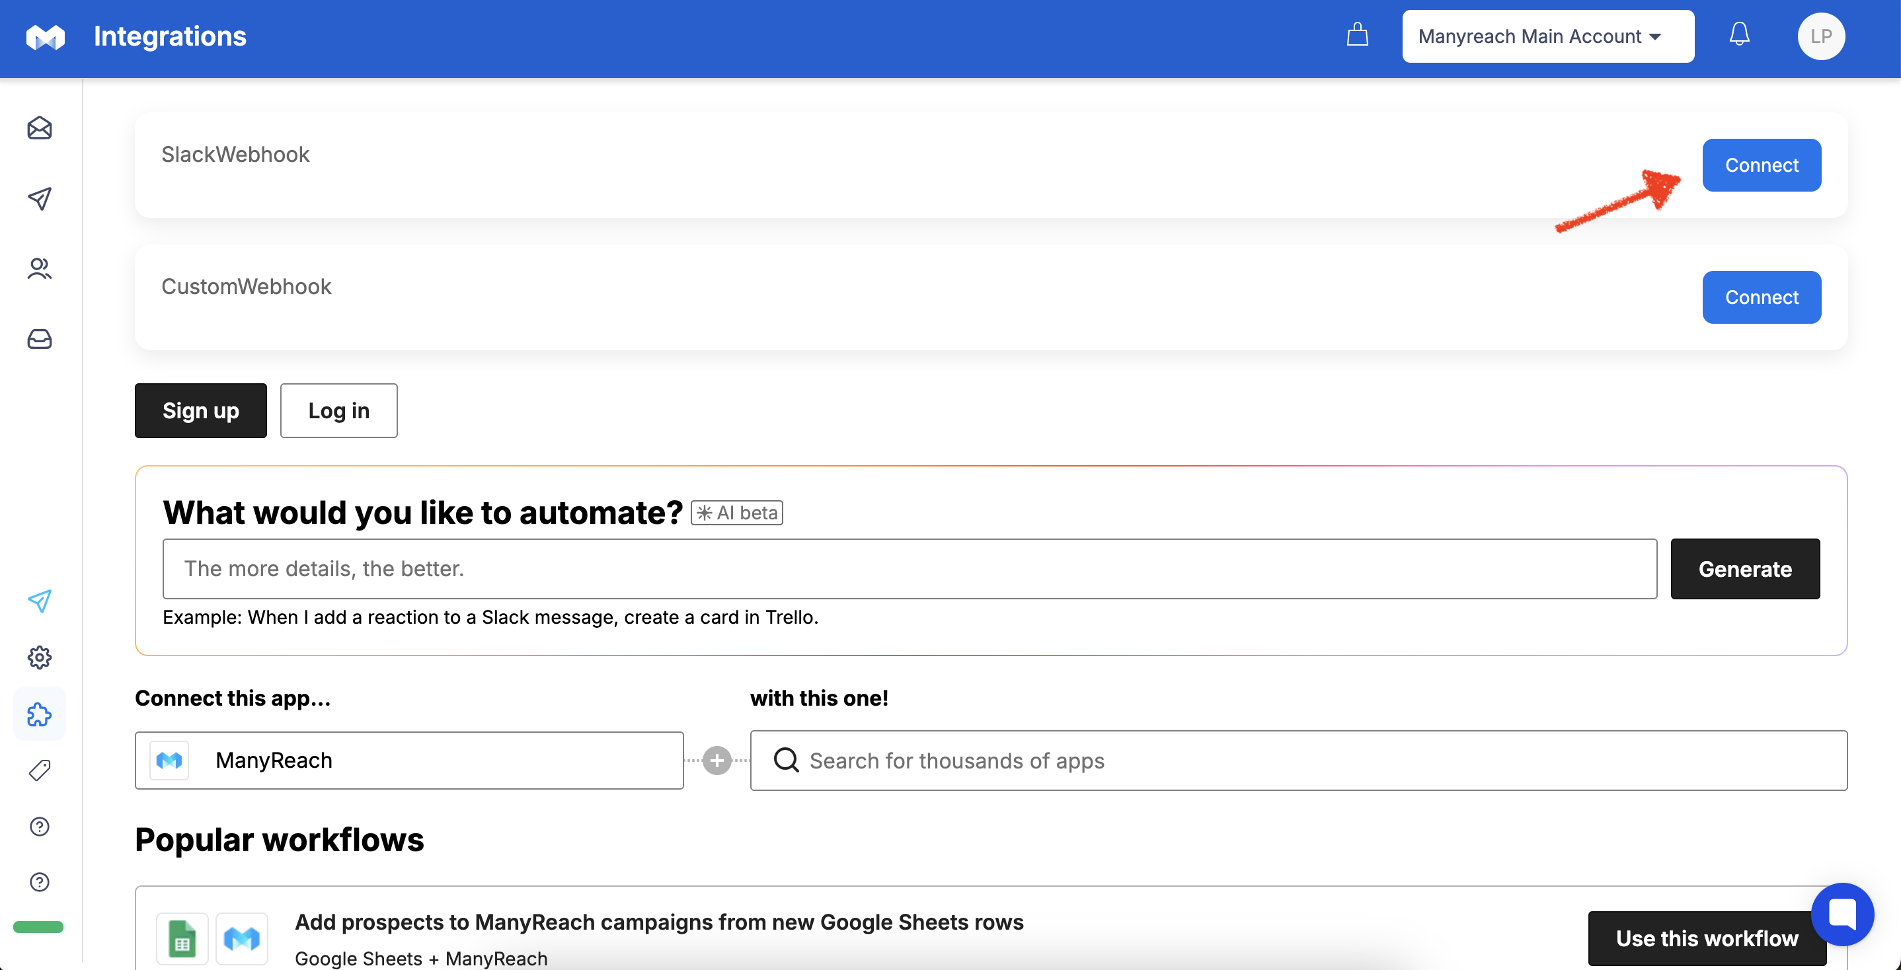Screen dimensions: 1901x970
Task: Click the Integrations page title
Action: tap(170, 36)
